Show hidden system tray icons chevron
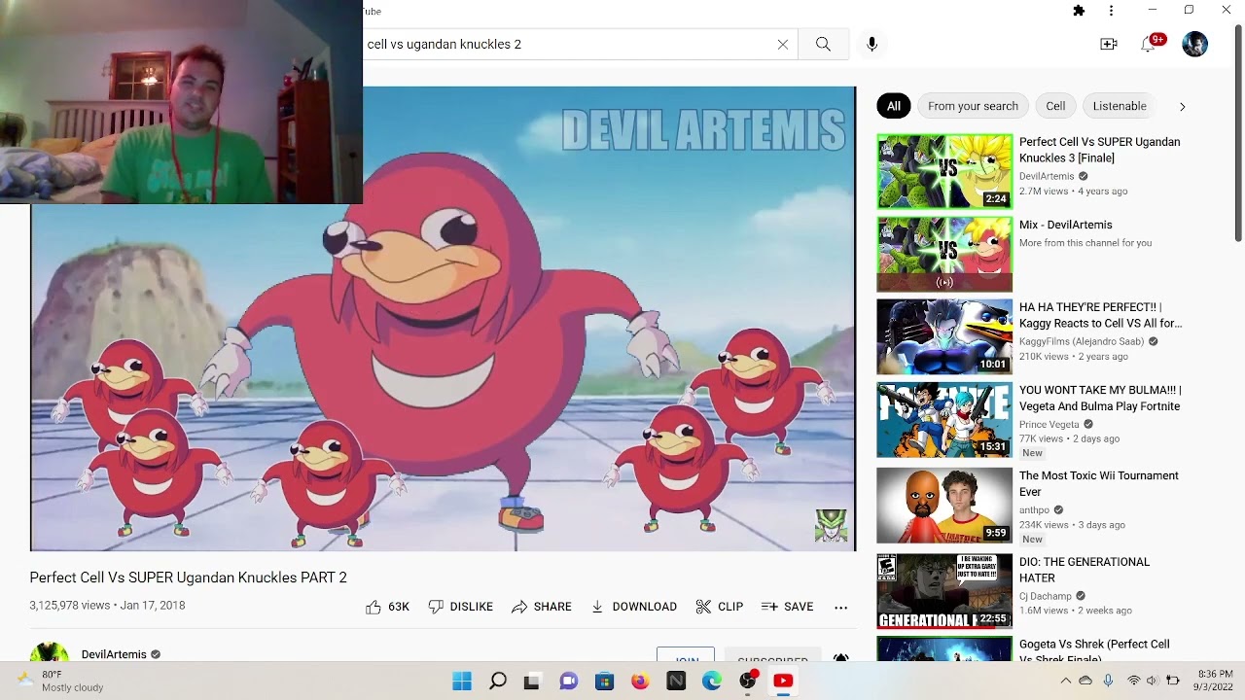1245x700 pixels. [1065, 681]
